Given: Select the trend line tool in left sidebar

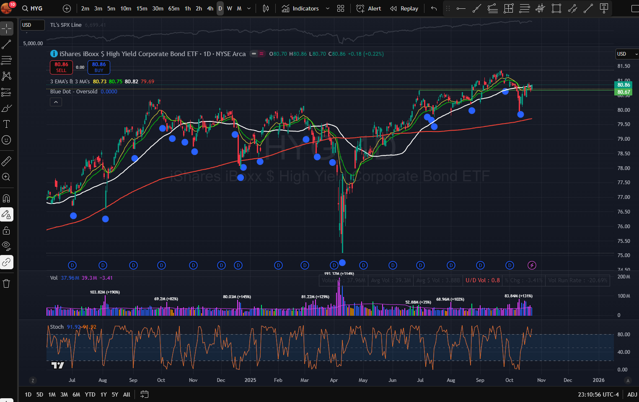Looking at the screenshot, I should click(6, 44).
